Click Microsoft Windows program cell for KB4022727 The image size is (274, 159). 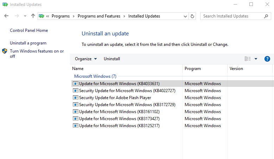203,91
